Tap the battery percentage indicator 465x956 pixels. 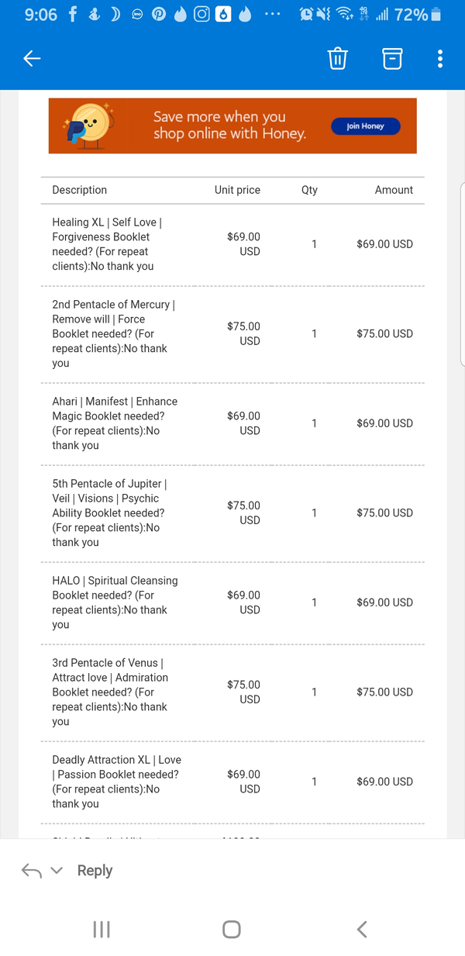click(411, 14)
